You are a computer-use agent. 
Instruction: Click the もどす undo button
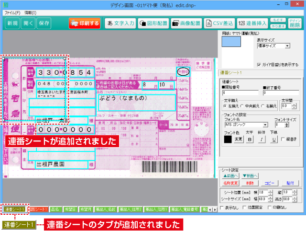click(x=278, y=20)
